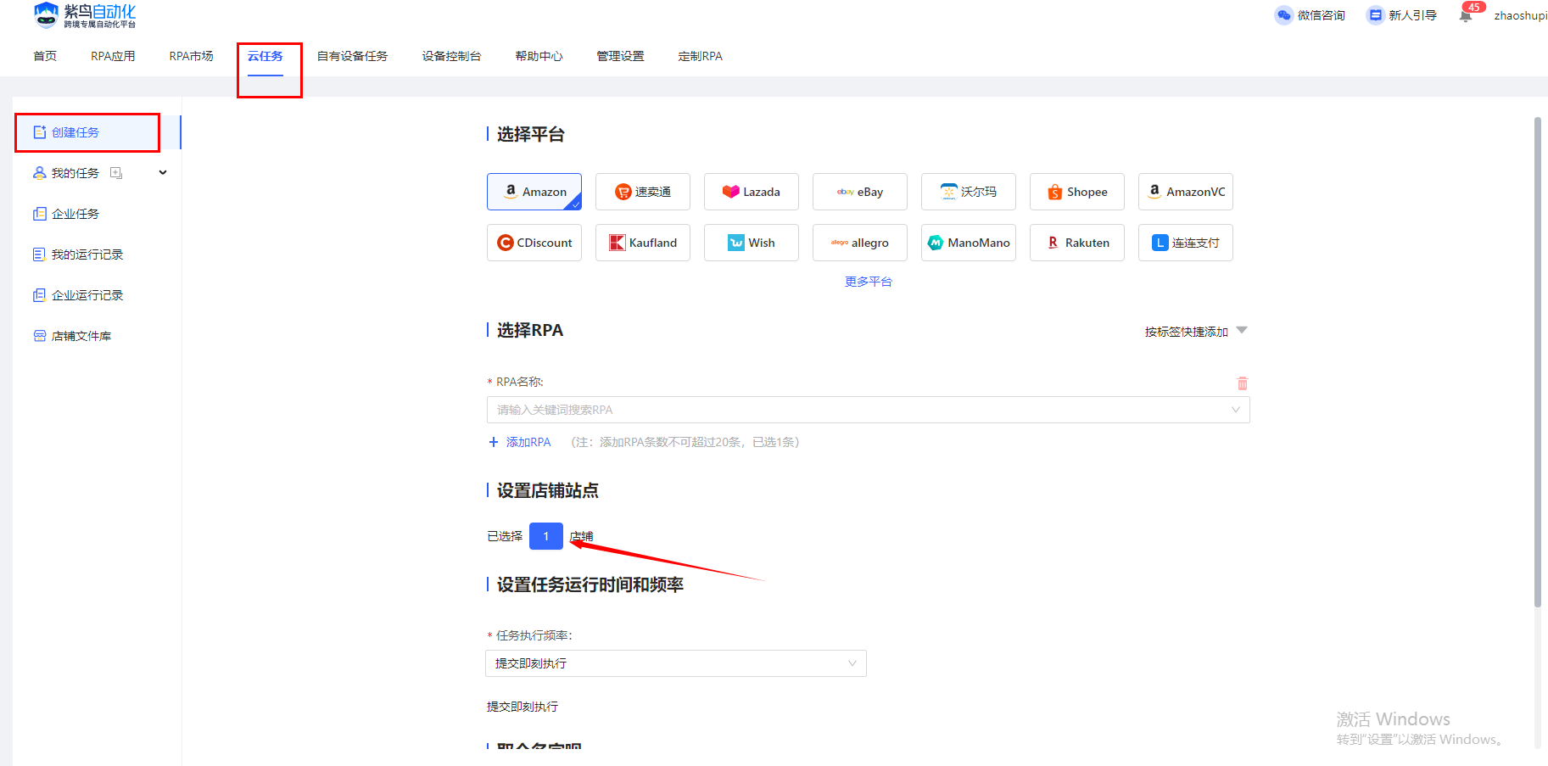
Task: Select the 速卖通 platform
Action: (643, 192)
